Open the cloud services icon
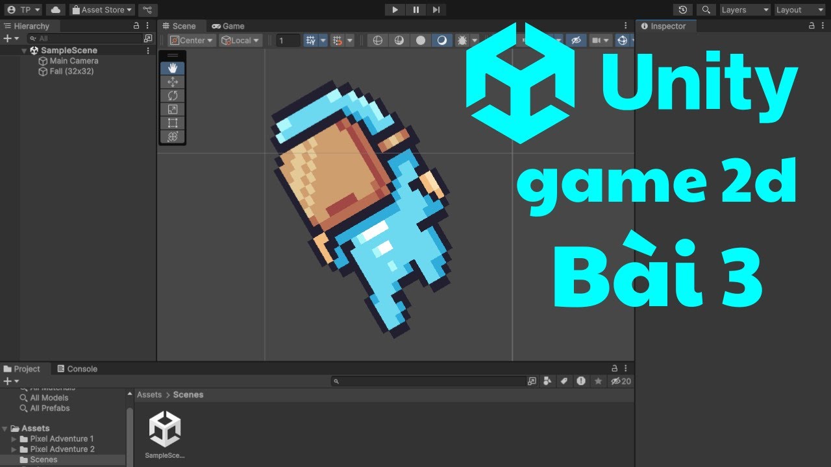 pyautogui.click(x=56, y=10)
